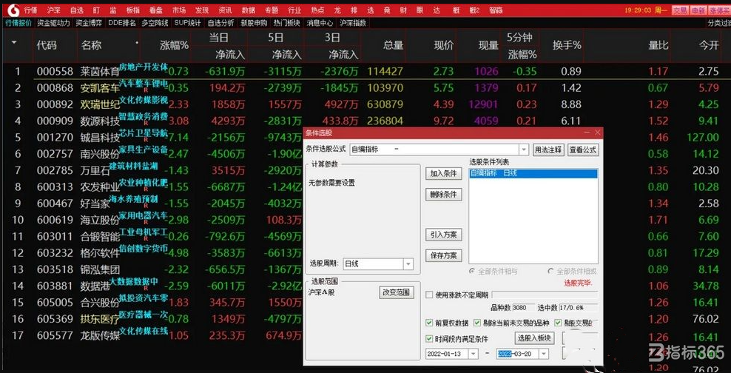
Task: Click the 选股入板块 button
Action: (535, 338)
